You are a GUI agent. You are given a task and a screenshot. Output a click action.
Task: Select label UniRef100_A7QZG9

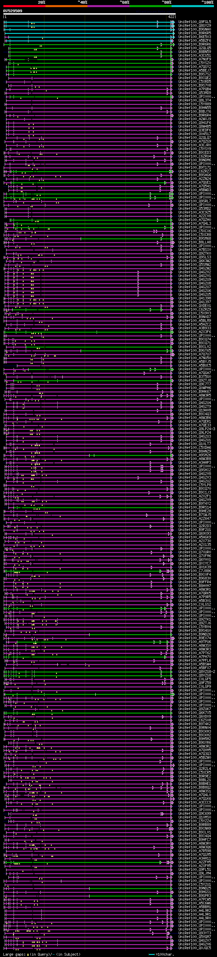point(195,141)
